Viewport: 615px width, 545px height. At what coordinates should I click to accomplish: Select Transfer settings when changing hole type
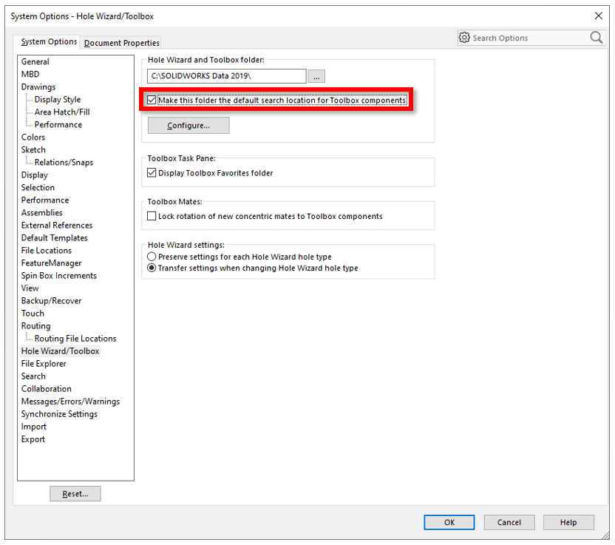pos(152,268)
